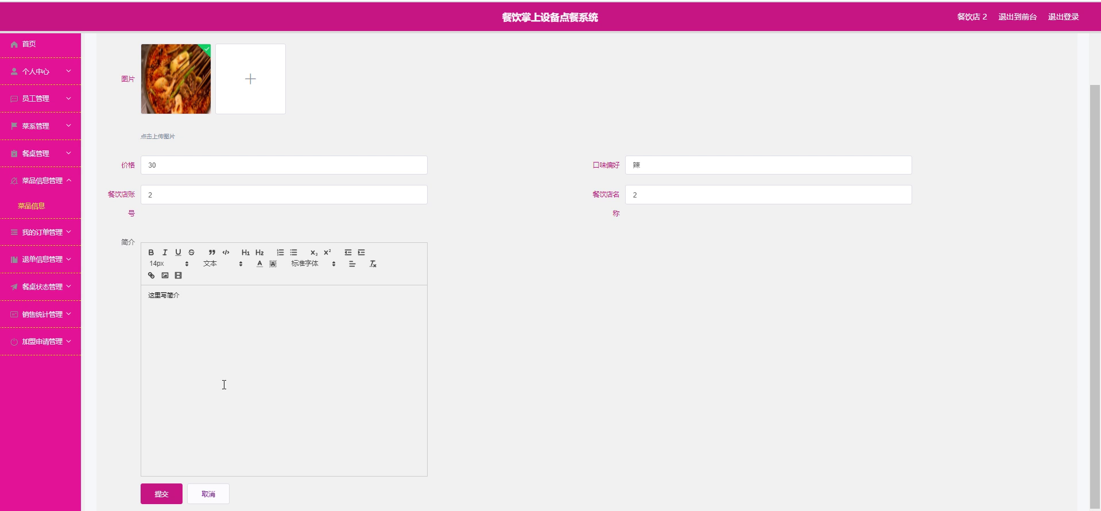Toggle italic formatting in the editor
The image size is (1101, 511).
(165, 253)
